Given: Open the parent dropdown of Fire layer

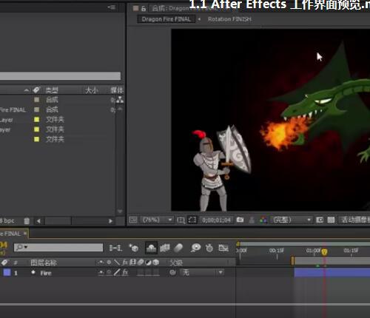Looking at the screenshot, I should click(x=202, y=273).
